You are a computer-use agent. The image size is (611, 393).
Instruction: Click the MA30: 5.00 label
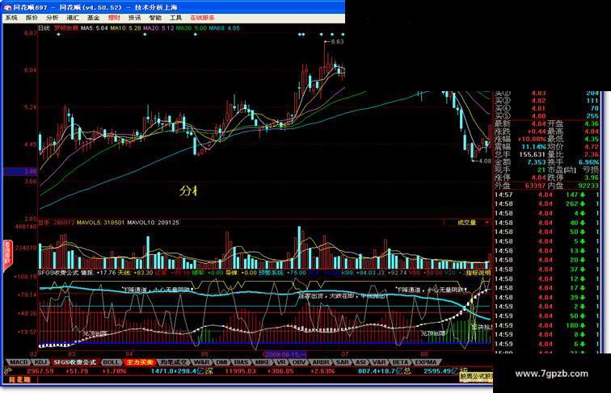click(x=192, y=28)
